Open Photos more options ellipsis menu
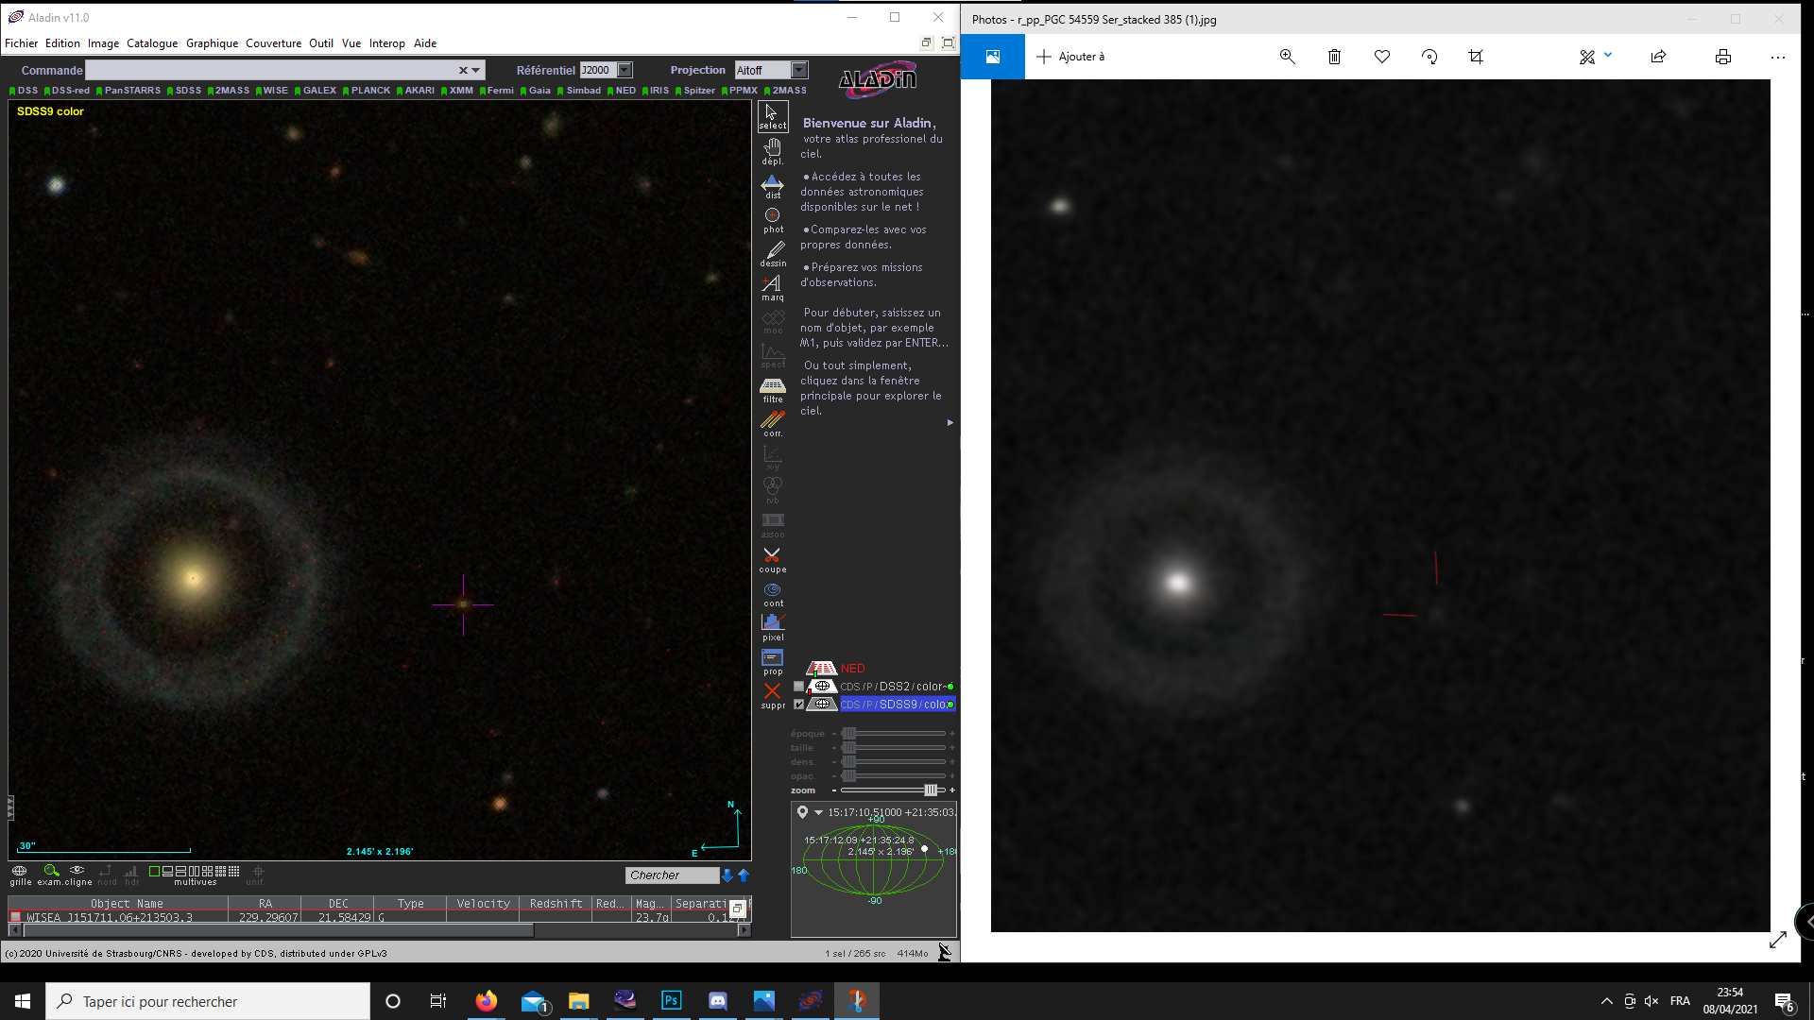Viewport: 1814px width, 1020px height. pyautogui.click(x=1777, y=57)
